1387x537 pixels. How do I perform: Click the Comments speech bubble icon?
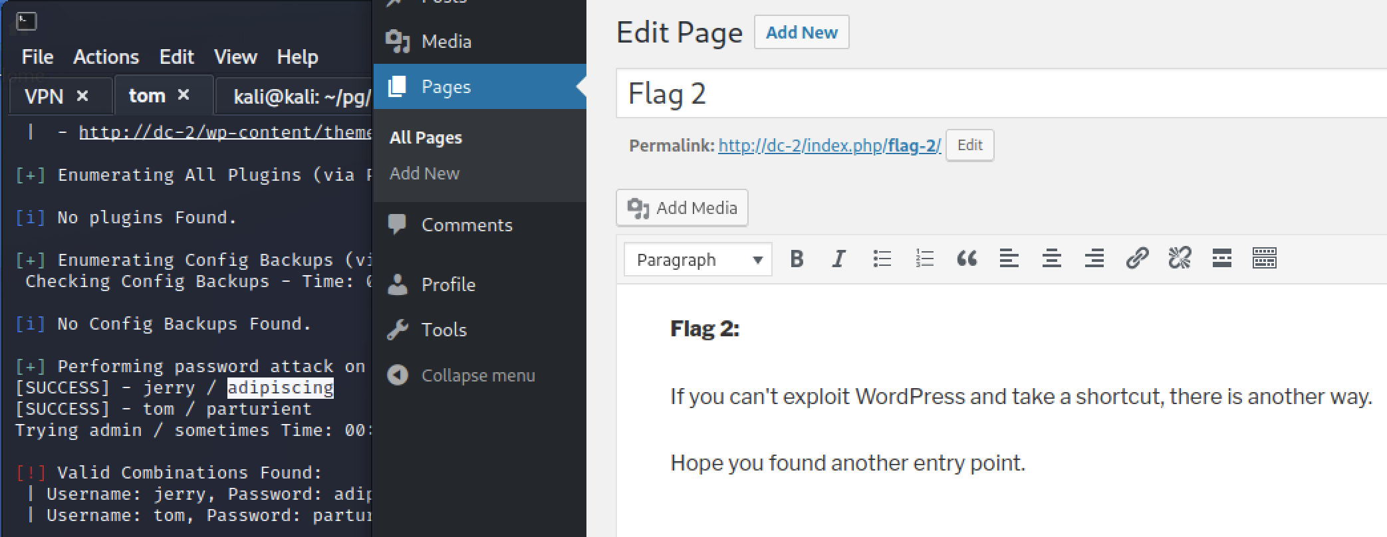point(397,225)
